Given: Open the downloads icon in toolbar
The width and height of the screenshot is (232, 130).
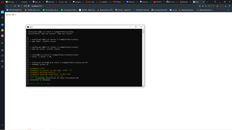Looking at the screenshot, I should (x=226, y=6).
